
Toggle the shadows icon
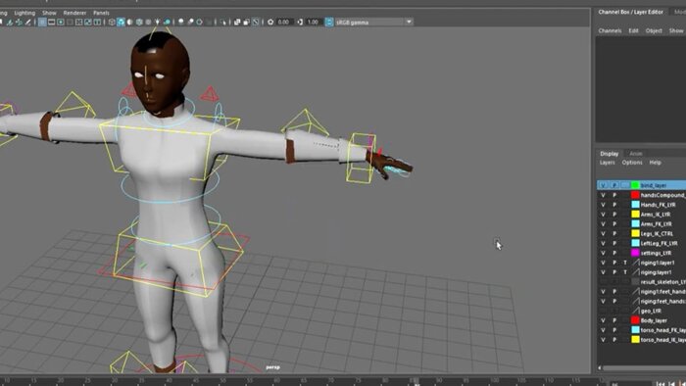tap(167, 22)
